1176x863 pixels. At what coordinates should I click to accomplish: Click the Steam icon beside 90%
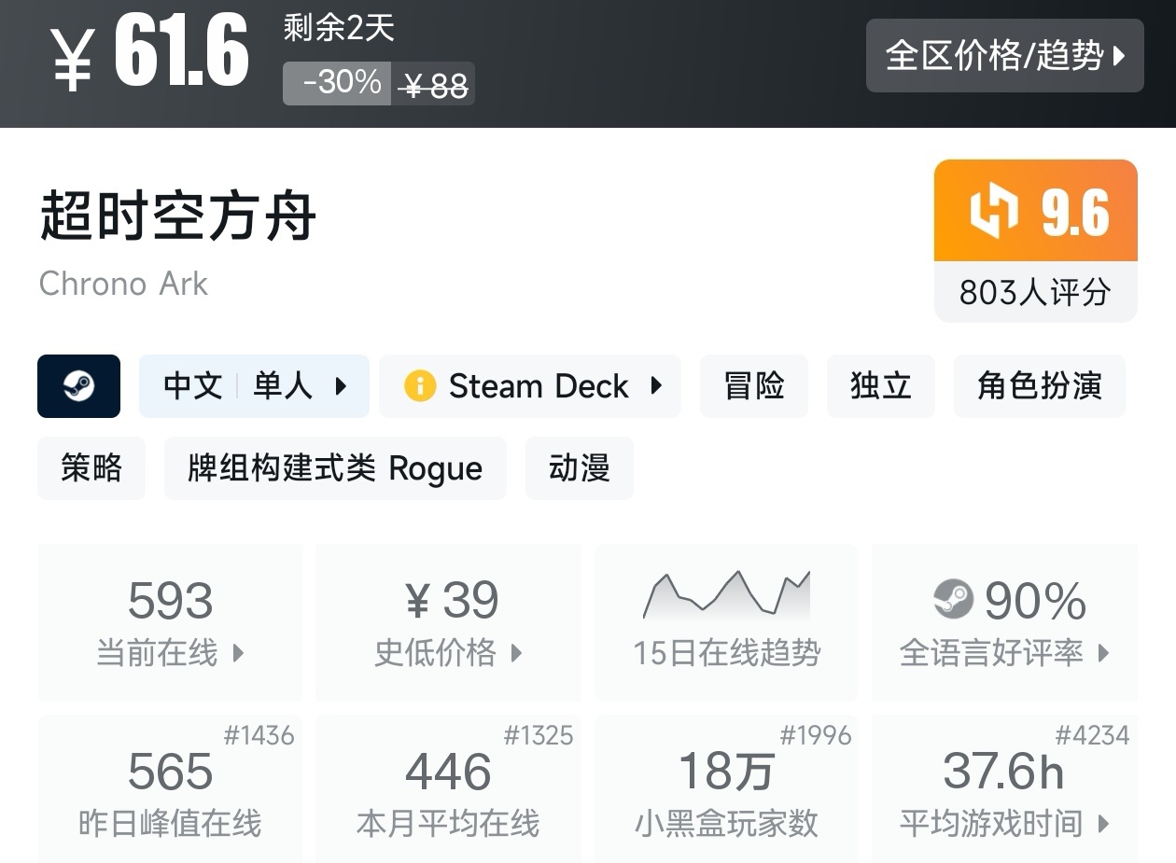pos(953,600)
